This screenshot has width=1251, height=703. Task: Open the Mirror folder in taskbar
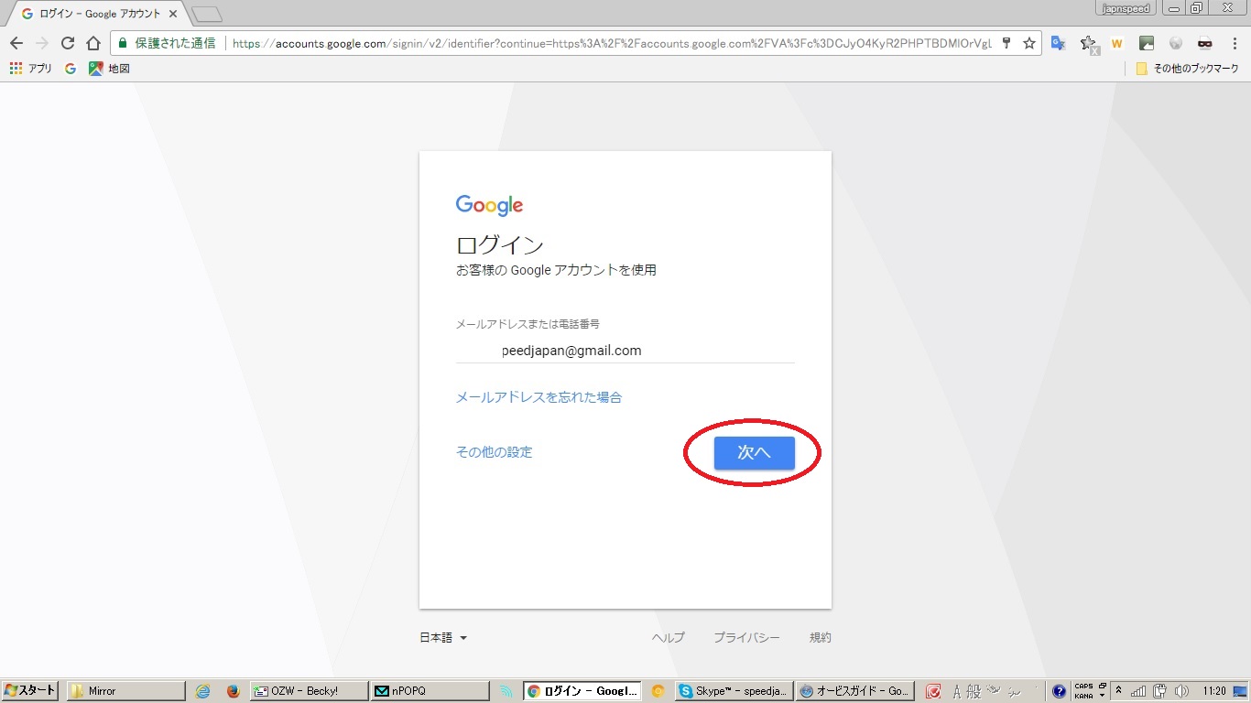(x=125, y=691)
